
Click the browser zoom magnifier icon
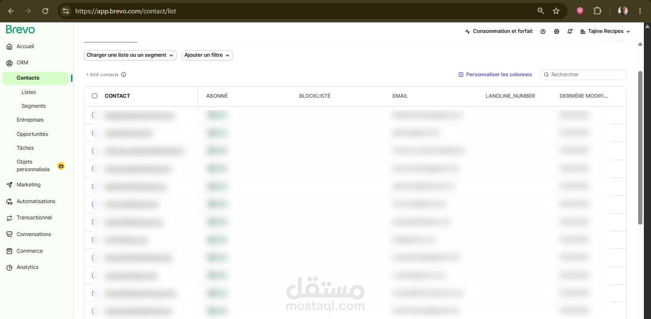(540, 11)
